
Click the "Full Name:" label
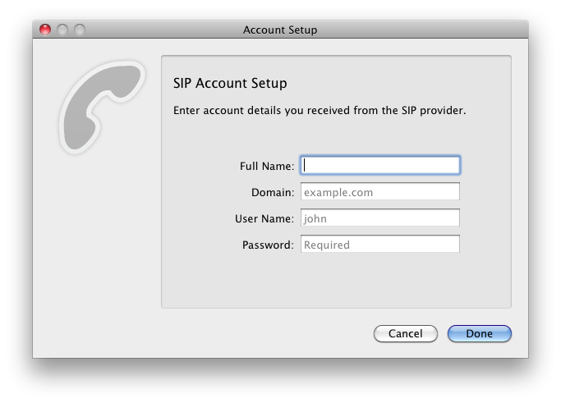[x=266, y=166]
